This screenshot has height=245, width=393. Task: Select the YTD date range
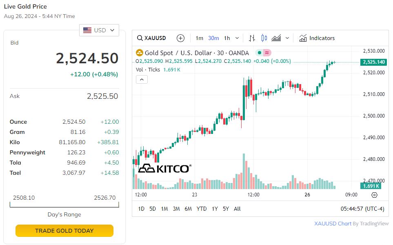(x=202, y=209)
